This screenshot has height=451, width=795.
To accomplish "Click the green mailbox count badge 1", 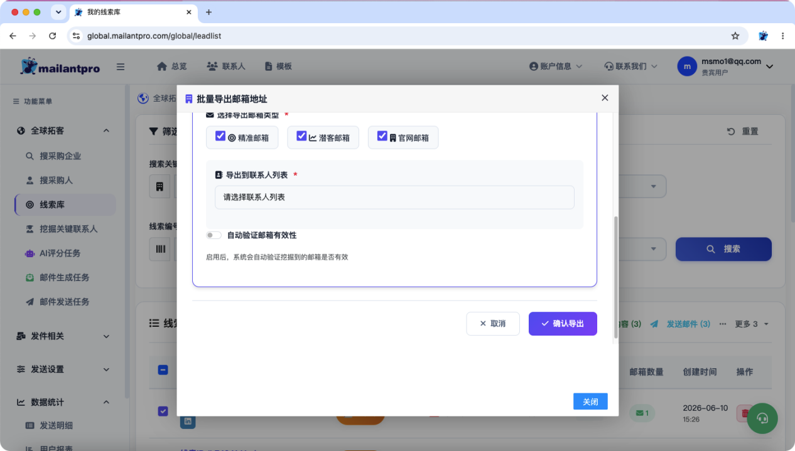I will 642,413.
